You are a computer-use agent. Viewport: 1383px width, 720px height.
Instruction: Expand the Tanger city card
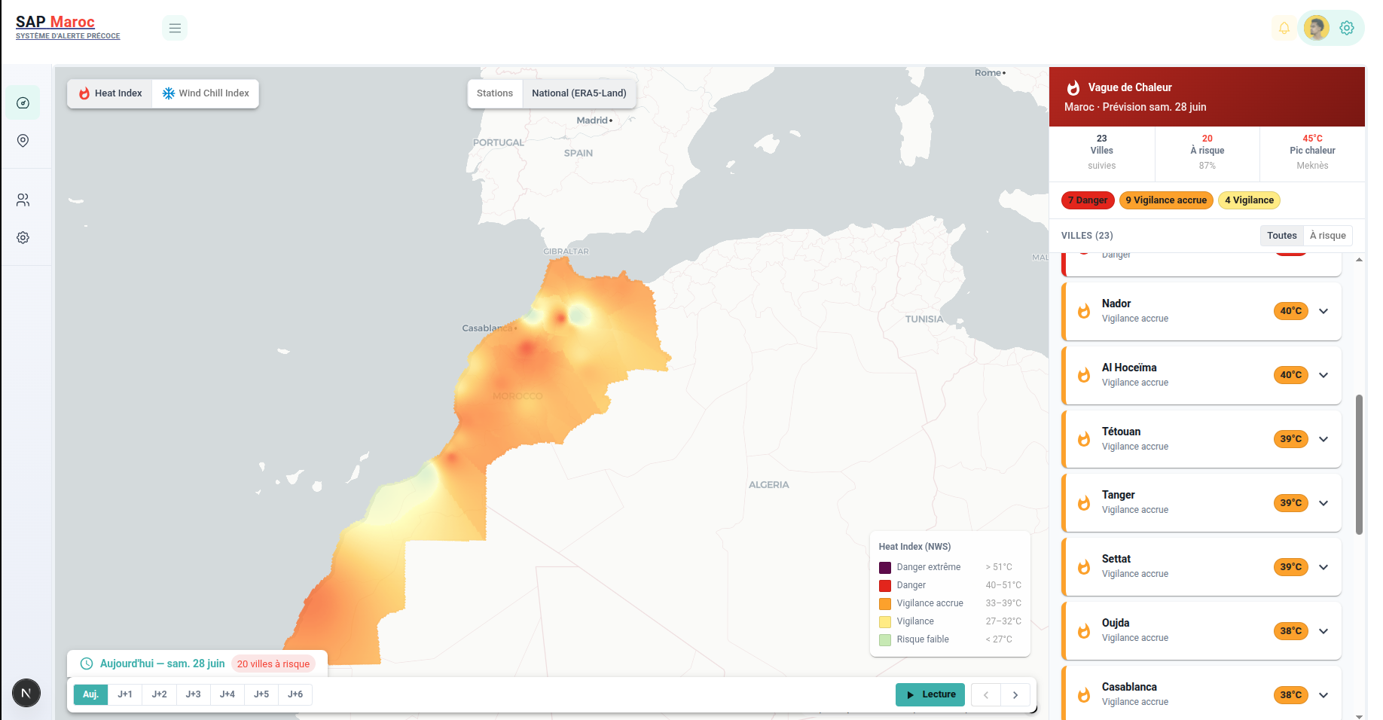[1323, 503]
